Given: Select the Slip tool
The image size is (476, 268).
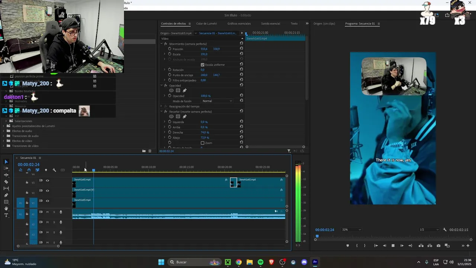Looking at the screenshot, I should 6,188.
